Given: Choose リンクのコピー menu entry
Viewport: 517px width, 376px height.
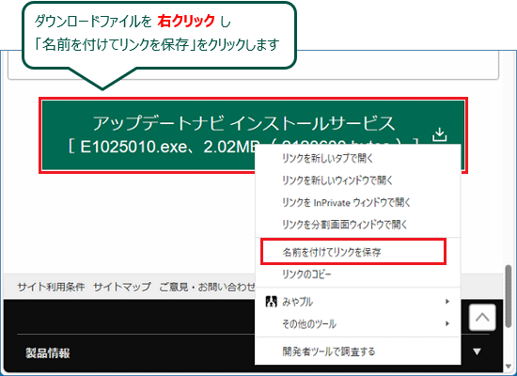Looking at the screenshot, I should [358, 274].
